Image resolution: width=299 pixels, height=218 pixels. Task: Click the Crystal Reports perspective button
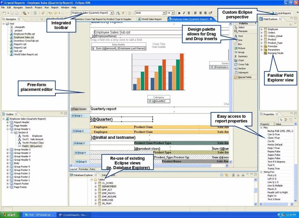pos(281,13)
